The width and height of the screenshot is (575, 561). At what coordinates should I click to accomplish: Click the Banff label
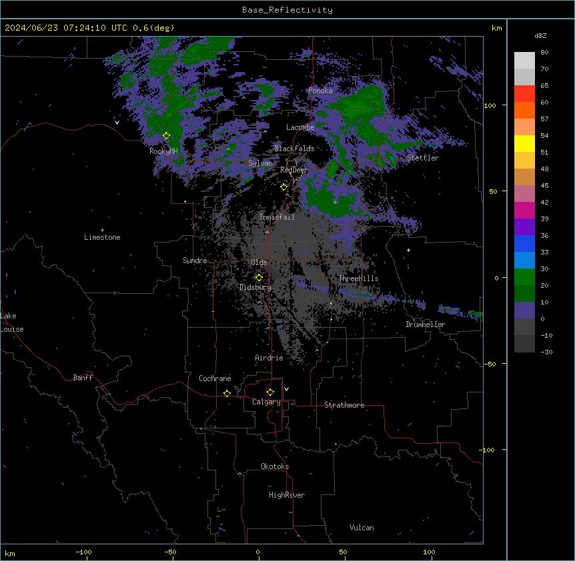(83, 378)
